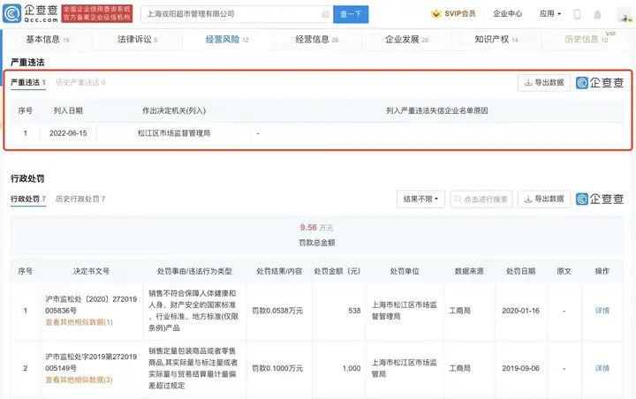636x399 pixels.
Task: Switch to the 经营风险 tab
Action: pos(227,40)
